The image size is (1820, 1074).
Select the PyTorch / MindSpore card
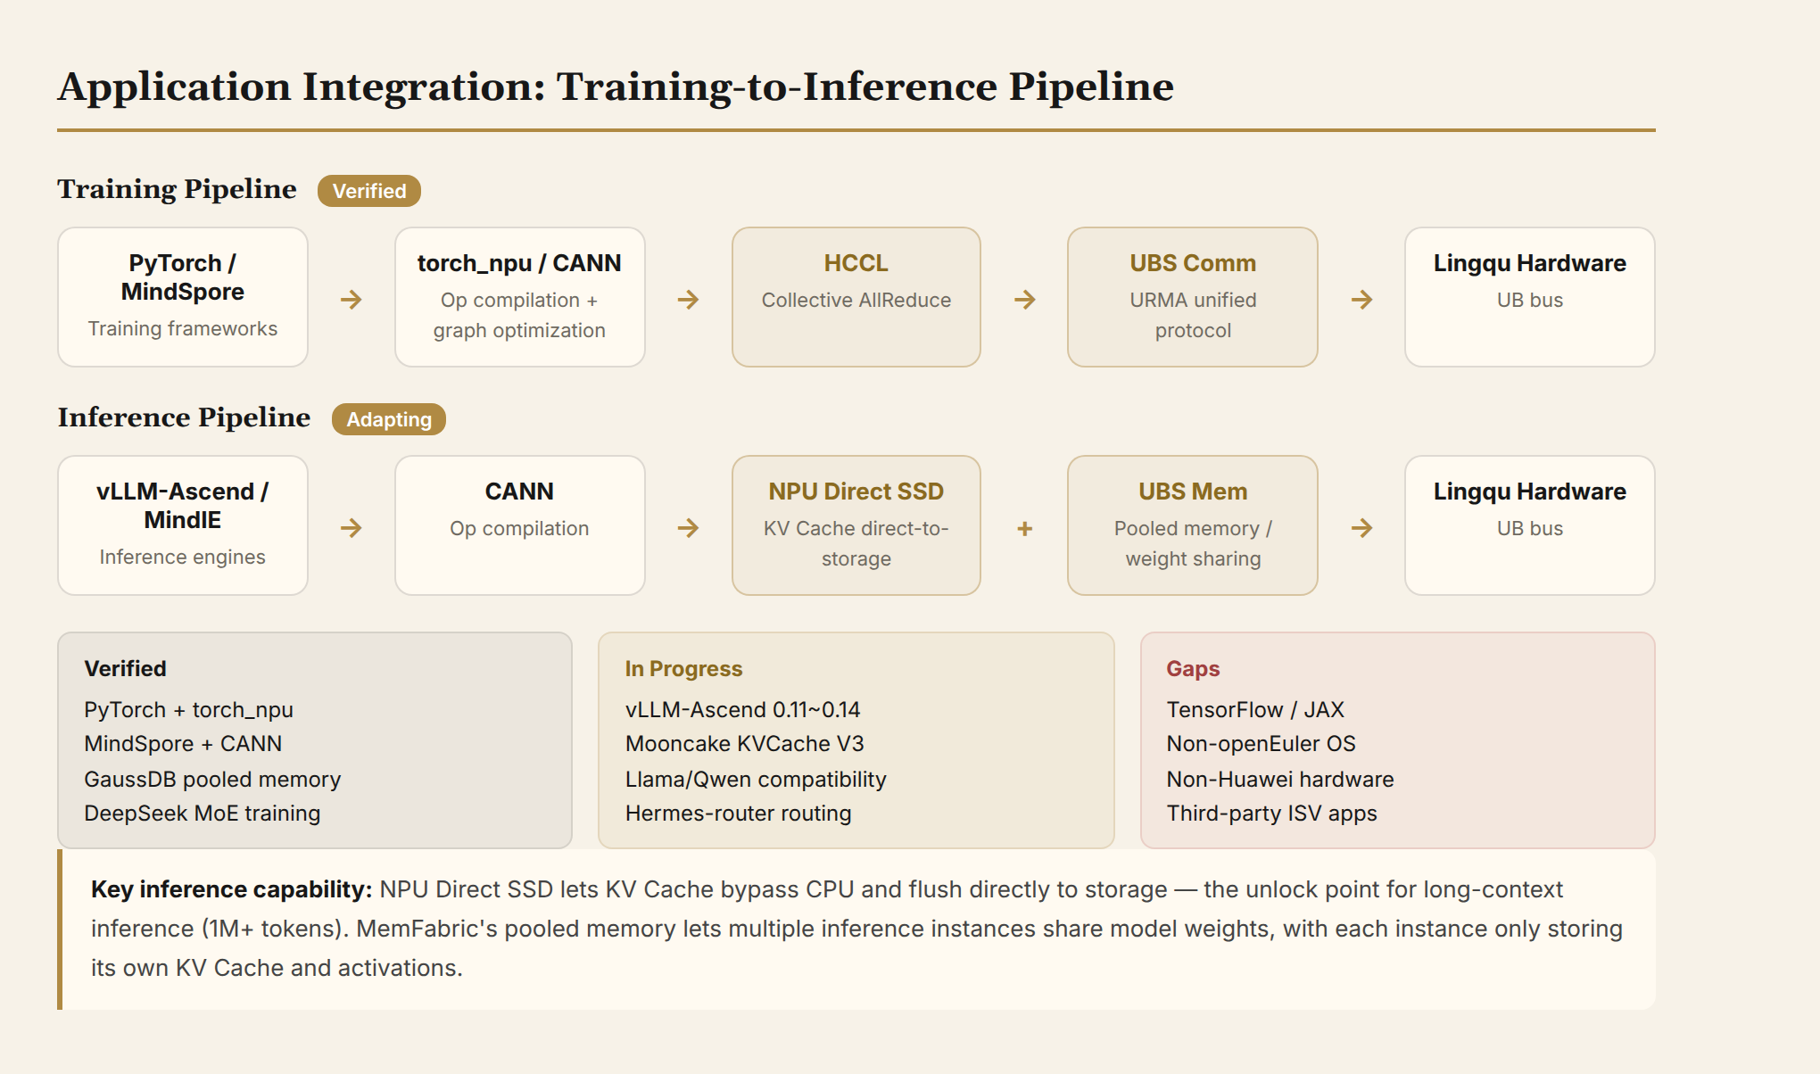point(183,297)
